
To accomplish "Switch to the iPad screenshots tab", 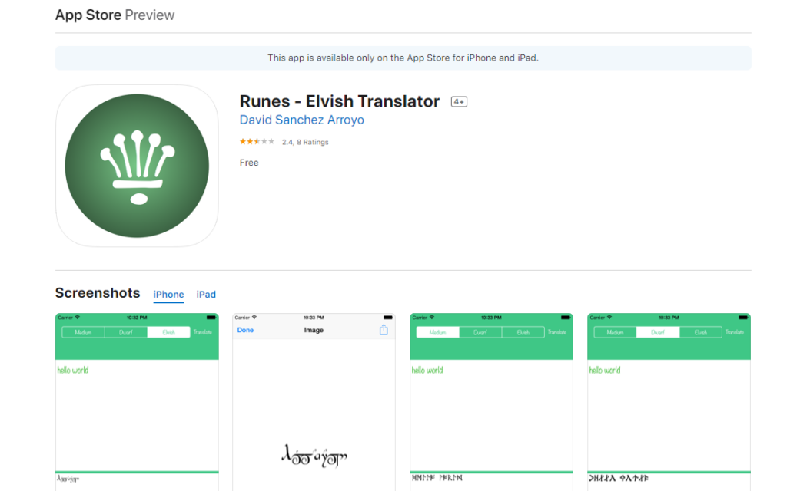I will click(206, 294).
